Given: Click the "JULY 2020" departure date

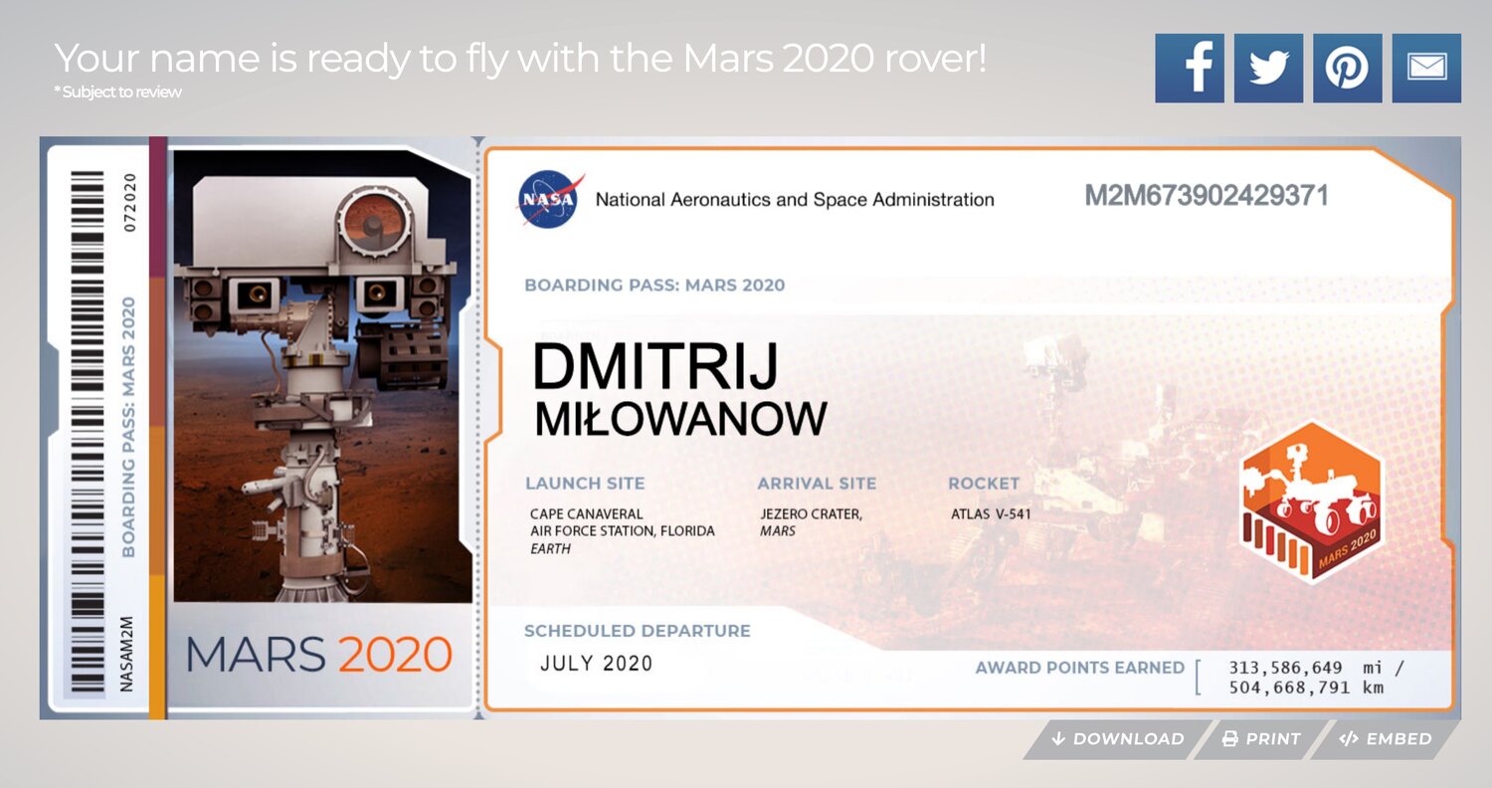Looking at the screenshot, I should coord(597,664).
